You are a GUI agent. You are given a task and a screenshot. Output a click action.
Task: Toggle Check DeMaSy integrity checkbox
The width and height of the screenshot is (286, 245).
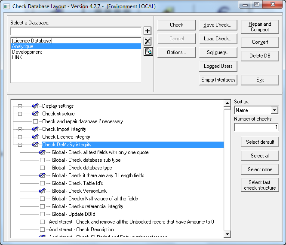pos(35,145)
